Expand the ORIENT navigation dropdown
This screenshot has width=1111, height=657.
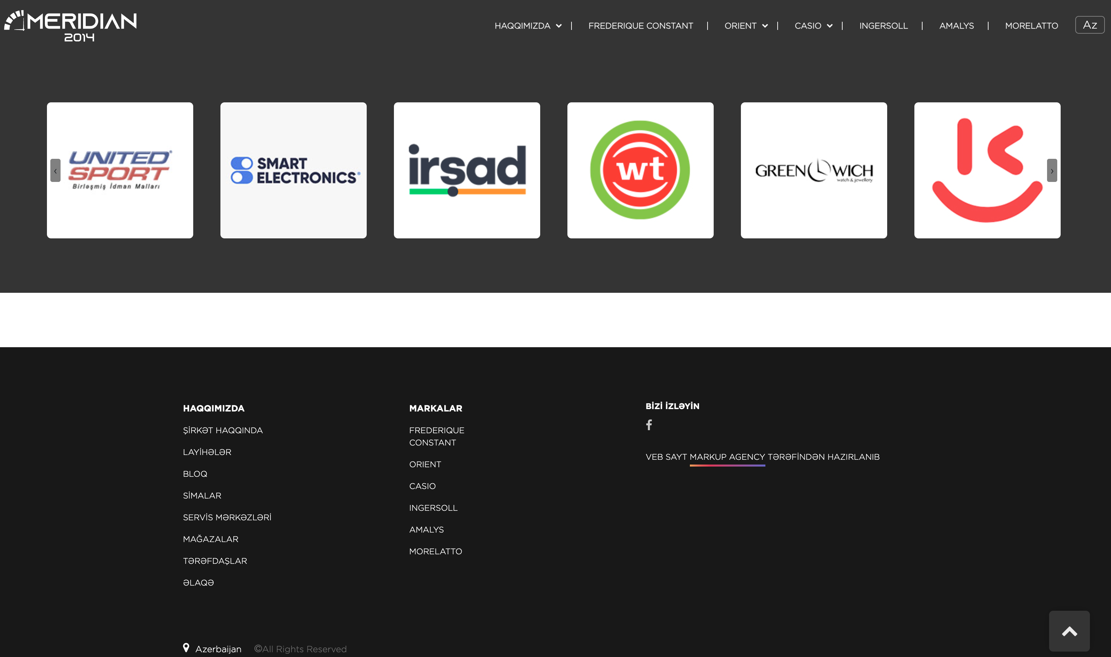746,26
